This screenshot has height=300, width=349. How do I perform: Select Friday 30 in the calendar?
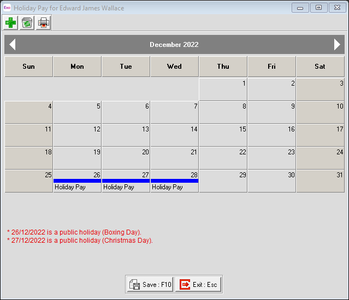pyautogui.click(x=271, y=181)
